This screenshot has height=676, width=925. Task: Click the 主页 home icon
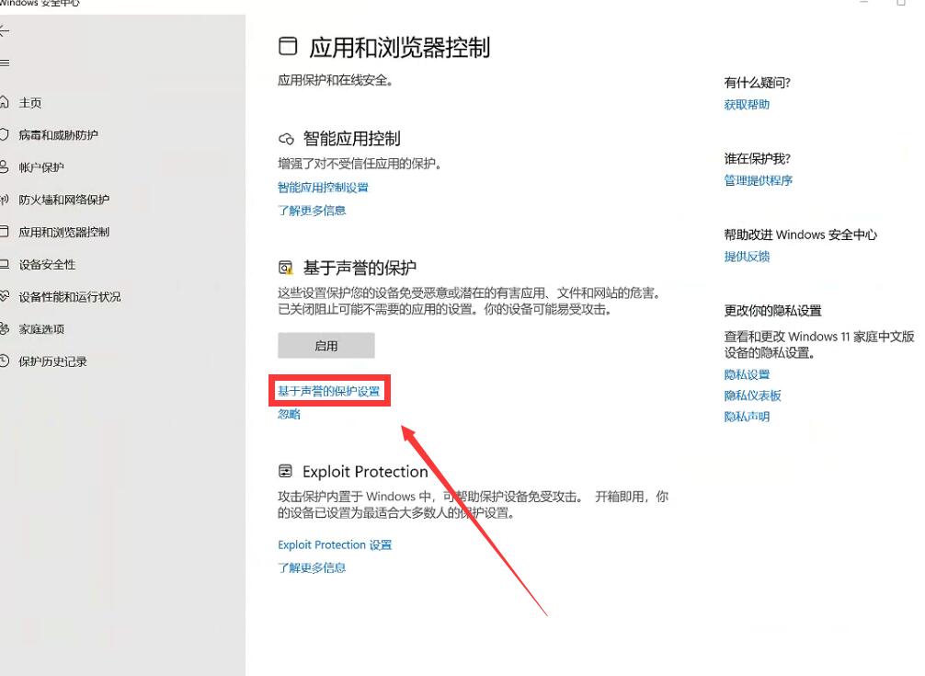coord(5,103)
